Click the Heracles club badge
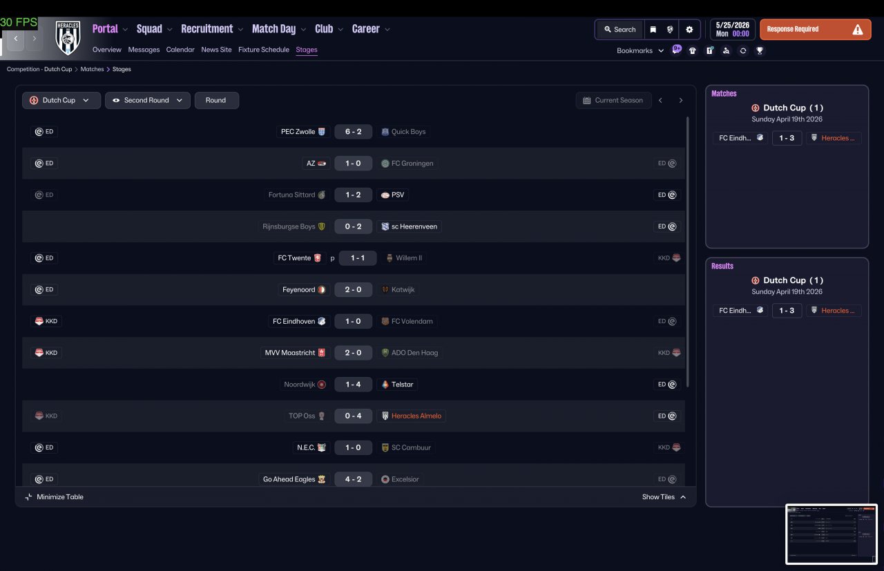This screenshot has width=884, height=571. [x=68, y=37]
